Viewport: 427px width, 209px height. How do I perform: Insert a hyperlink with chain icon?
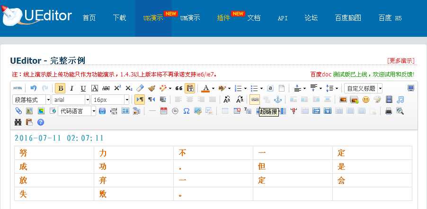[x=255, y=100]
